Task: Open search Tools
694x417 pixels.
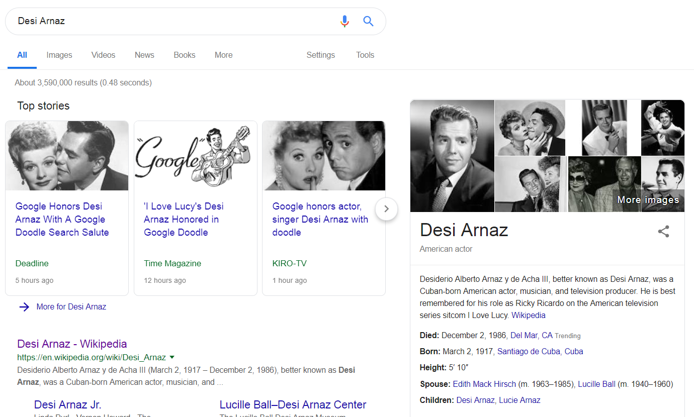Action: (365, 55)
